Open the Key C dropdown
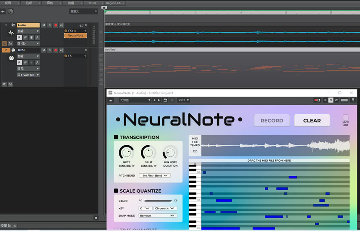 click(x=145, y=208)
